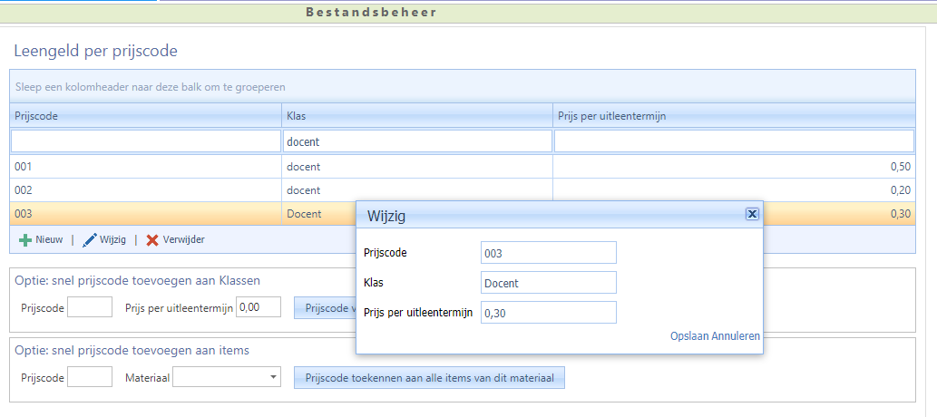This screenshot has height=417, width=937.
Task: Focus the Klas filter field containing docent
Action: [x=416, y=141]
